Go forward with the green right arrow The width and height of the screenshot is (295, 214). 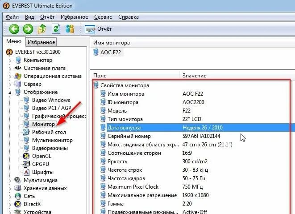[28, 29]
